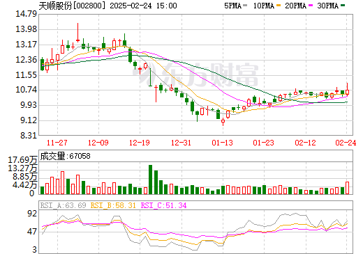Click the gray 5PMA legend color marker
This screenshot has width=363, height=254.
pyautogui.click(x=245, y=5)
